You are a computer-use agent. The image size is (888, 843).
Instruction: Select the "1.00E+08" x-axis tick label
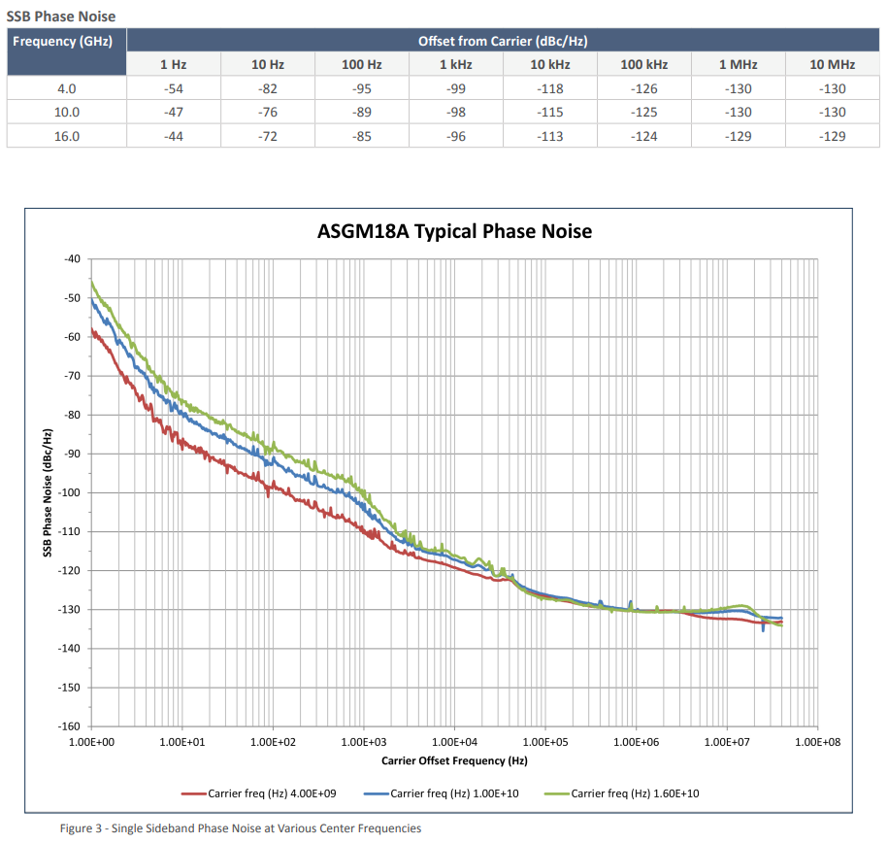click(818, 742)
